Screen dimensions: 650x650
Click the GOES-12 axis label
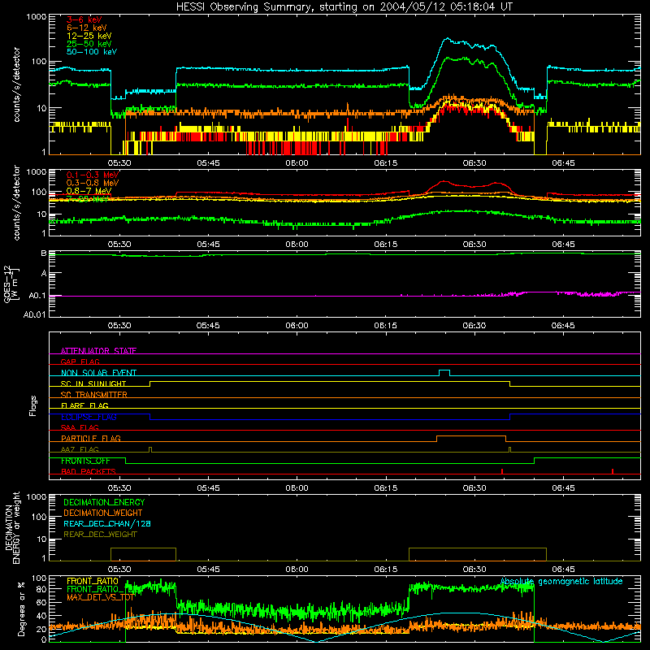(11, 284)
